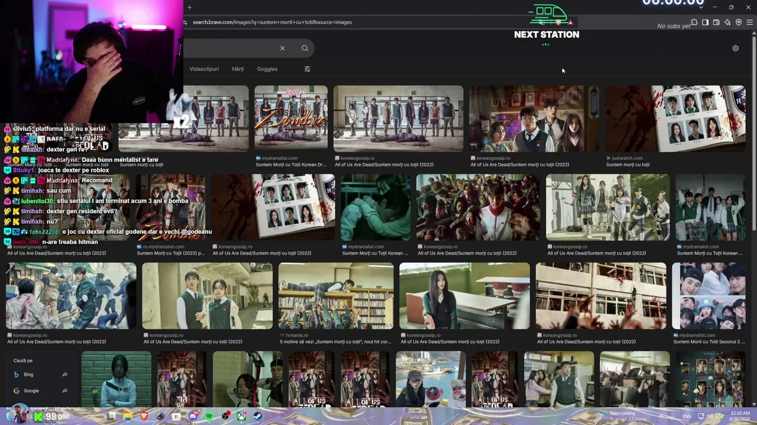Screen dimensions: 757x425
Task: Click the ENG language indicator in taskbar
Action: point(687,416)
